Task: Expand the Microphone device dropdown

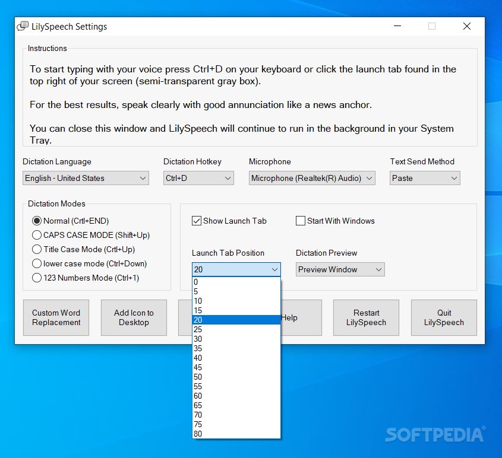Action: (x=312, y=178)
